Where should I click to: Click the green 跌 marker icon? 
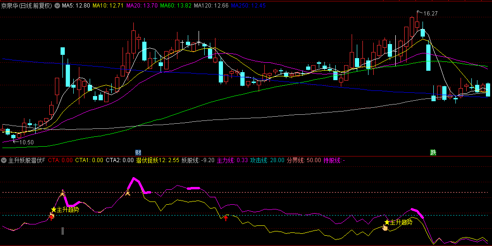(x=433, y=153)
